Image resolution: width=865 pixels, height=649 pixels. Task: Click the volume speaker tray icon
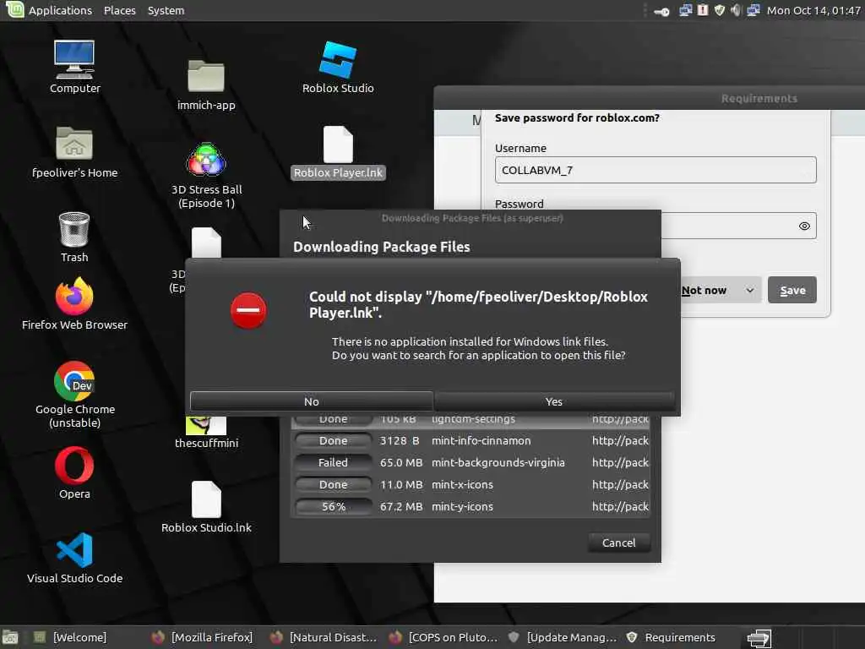click(736, 10)
